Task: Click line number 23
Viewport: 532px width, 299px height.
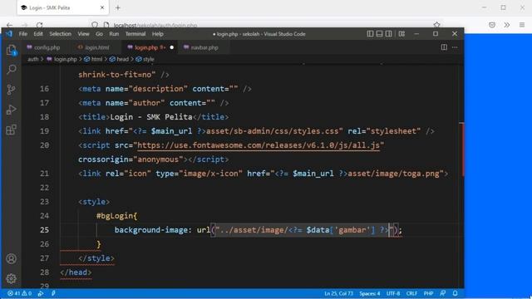Action: (44, 202)
